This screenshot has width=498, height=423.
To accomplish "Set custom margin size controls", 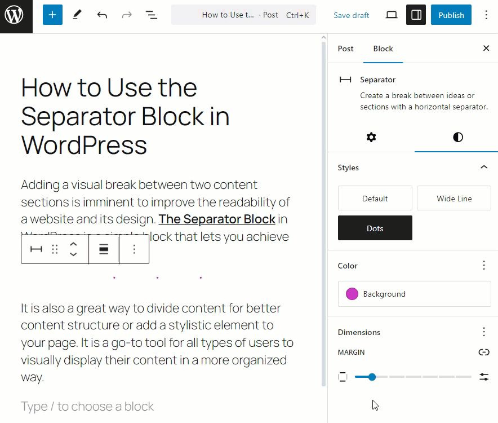I will click(484, 377).
